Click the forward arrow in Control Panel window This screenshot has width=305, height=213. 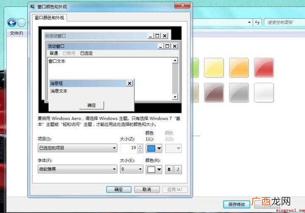tap(22, 23)
